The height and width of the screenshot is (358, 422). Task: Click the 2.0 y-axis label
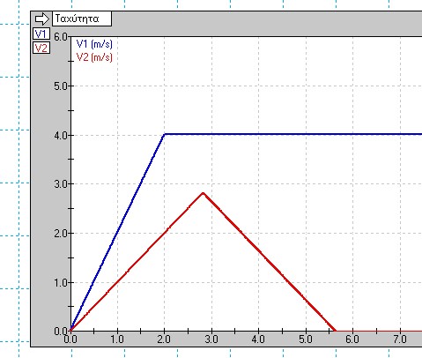61,234
